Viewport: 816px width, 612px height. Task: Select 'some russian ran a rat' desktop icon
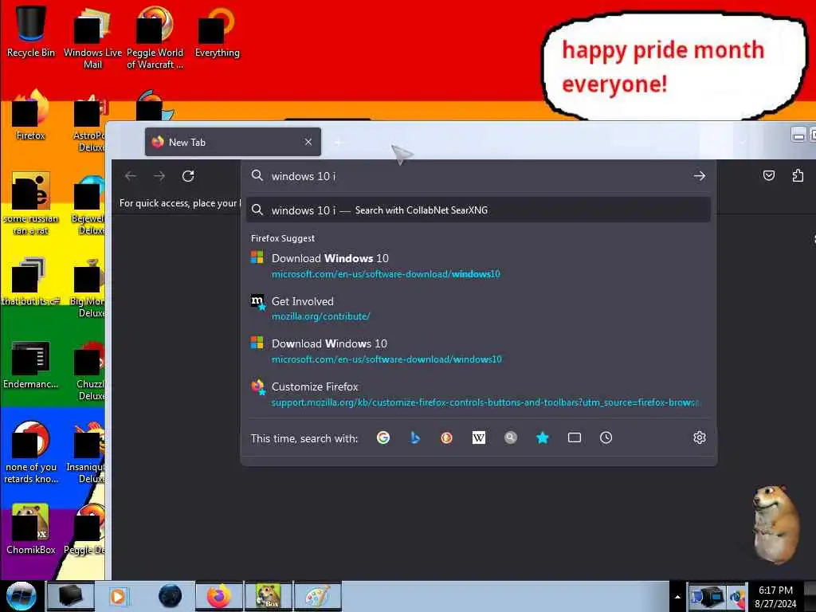click(x=31, y=204)
